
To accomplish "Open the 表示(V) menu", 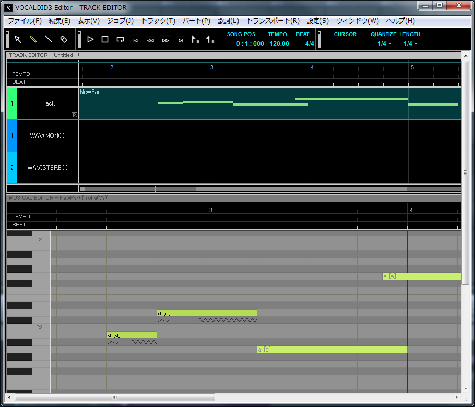I will [88, 20].
